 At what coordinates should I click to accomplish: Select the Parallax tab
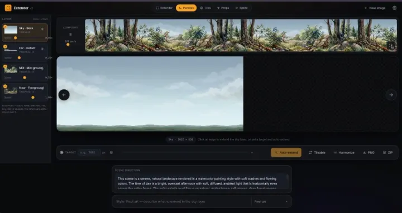186,8
